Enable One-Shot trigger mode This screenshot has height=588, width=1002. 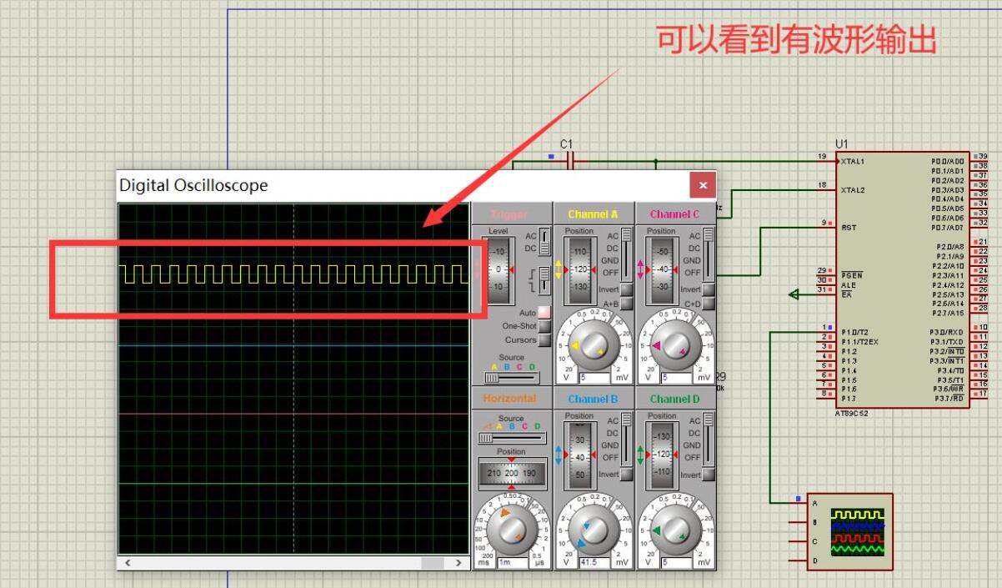[x=544, y=326]
